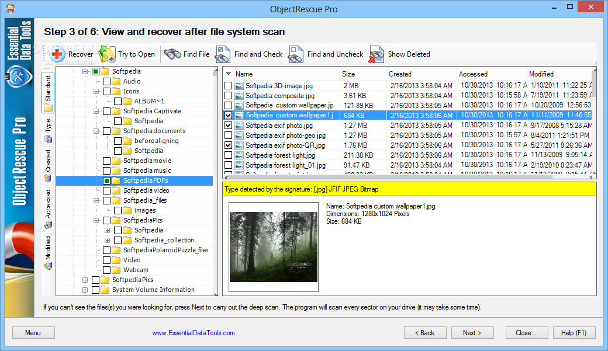Viewport: 608px width, 351px height.
Task: Check the Softpedia music folder checkbox
Action: (x=106, y=171)
